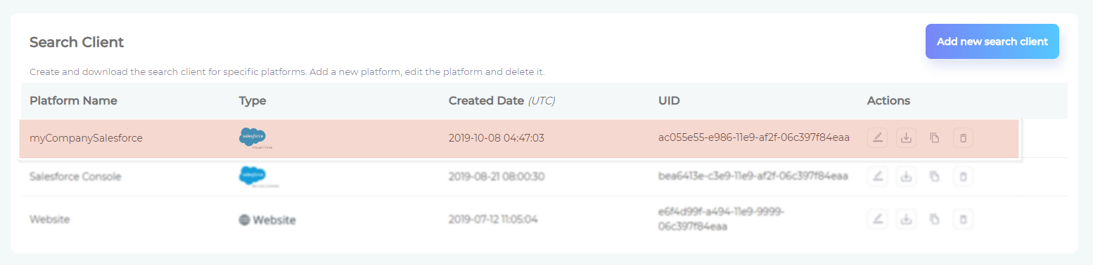Delete the Salesforce Console search client
1093x265 pixels.
(963, 177)
